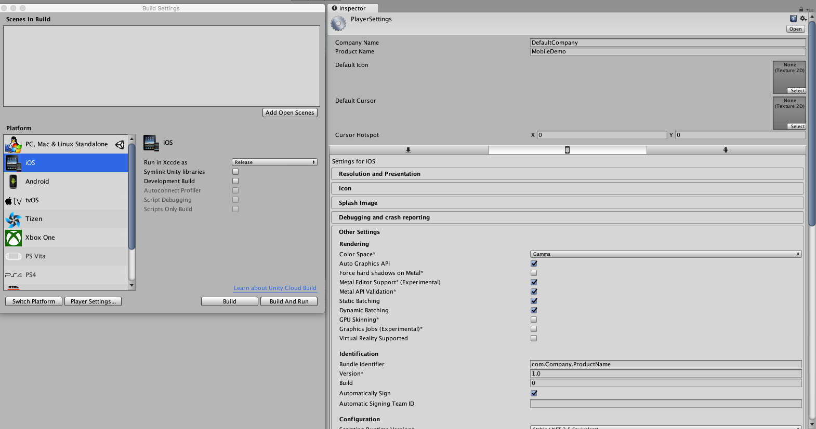Open the PlayerSettings help book icon
816x429 pixels.
click(793, 19)
